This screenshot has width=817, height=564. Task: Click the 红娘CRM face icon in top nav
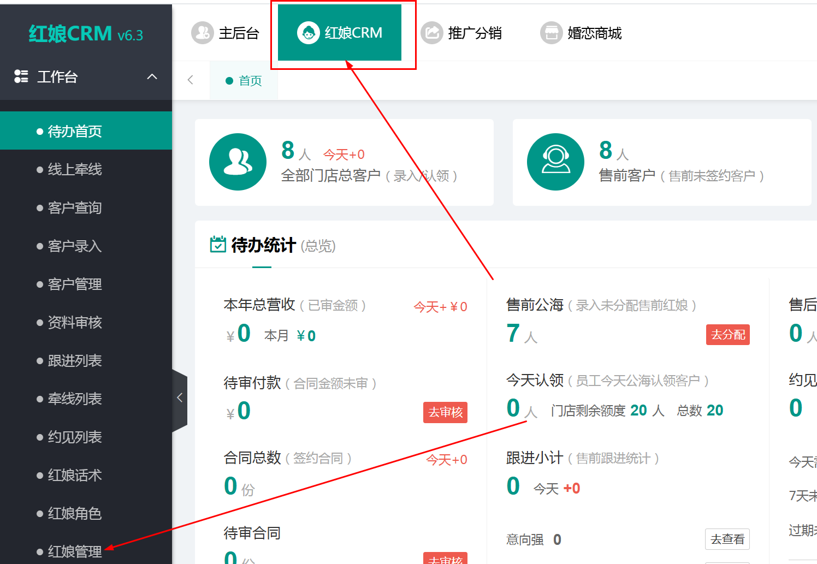pos(309,33)
